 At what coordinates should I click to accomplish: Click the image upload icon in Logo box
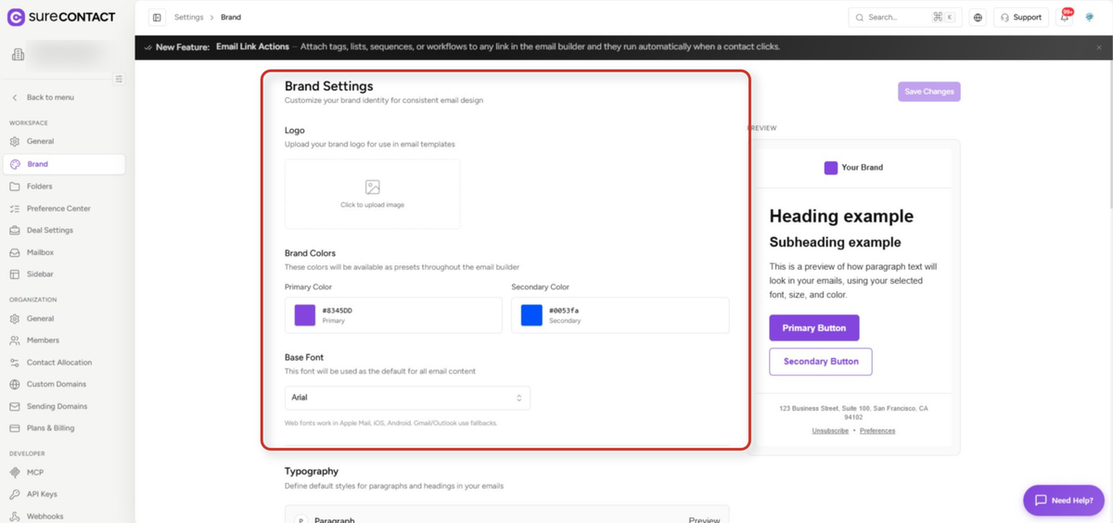click(372, 187)
